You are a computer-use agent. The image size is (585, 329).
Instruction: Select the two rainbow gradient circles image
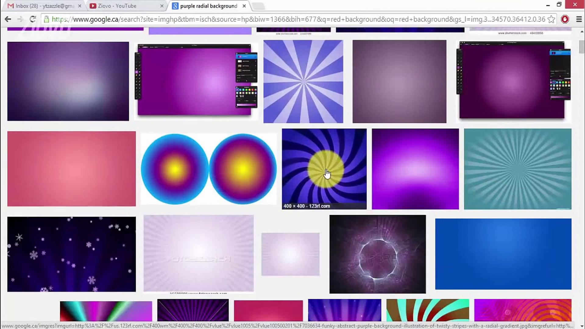[x=209, y=169]
